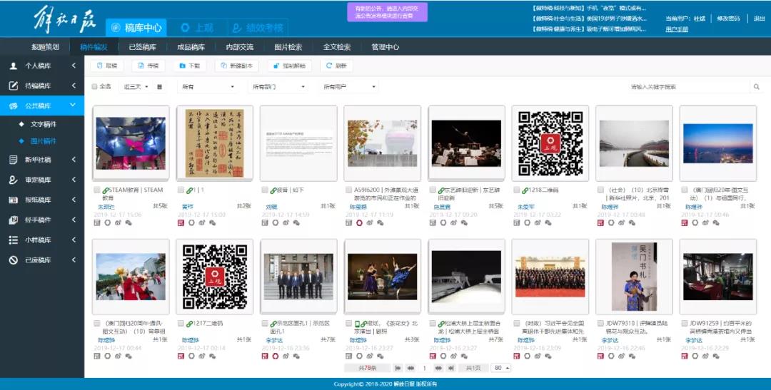The image size is (771, 390).
Task: Go to last page using pagination arrow
Action: click(450, 368)
